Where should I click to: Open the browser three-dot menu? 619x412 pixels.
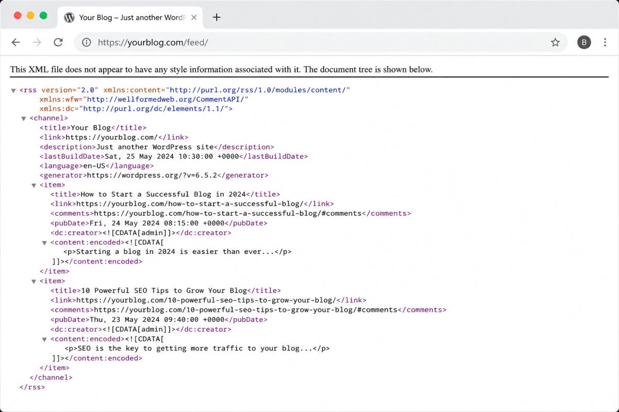point(605,42)
